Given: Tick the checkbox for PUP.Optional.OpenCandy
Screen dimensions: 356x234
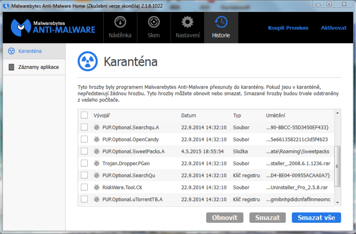Looking at the screenshot, I should click(x=84, y=139).
